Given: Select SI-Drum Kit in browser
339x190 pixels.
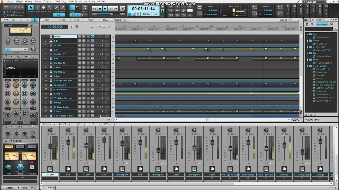Looking at the screenshot, I should [321, 44].
